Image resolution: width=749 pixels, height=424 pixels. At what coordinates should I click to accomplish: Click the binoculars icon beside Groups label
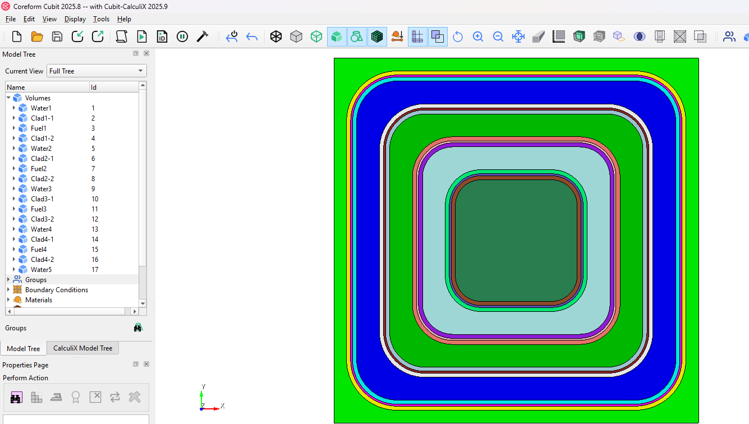138,328
